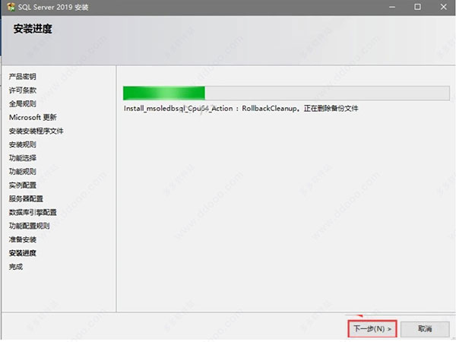
Task: Select the Microsoft 更新 step
Action: click(x=33, y=117)
